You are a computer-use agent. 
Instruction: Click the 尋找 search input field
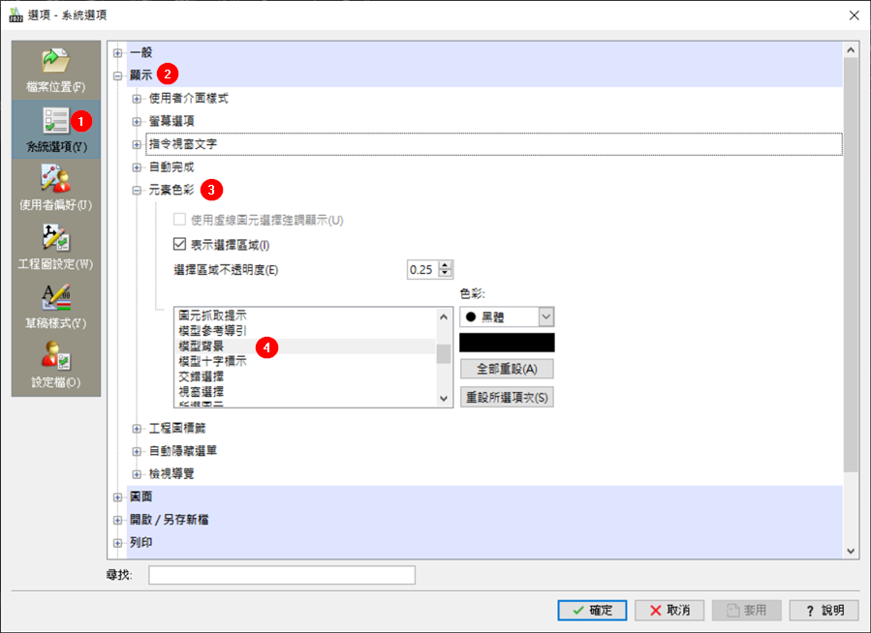point(282,575)
